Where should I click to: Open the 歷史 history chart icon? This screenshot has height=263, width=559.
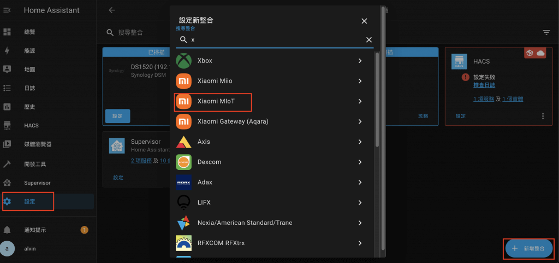(x=7, y=107)
